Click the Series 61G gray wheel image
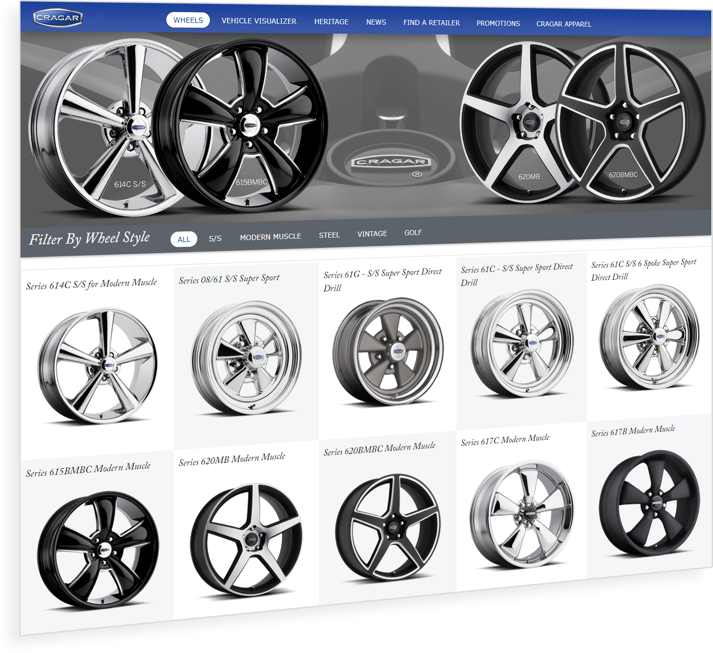 (x=388, y=351)
